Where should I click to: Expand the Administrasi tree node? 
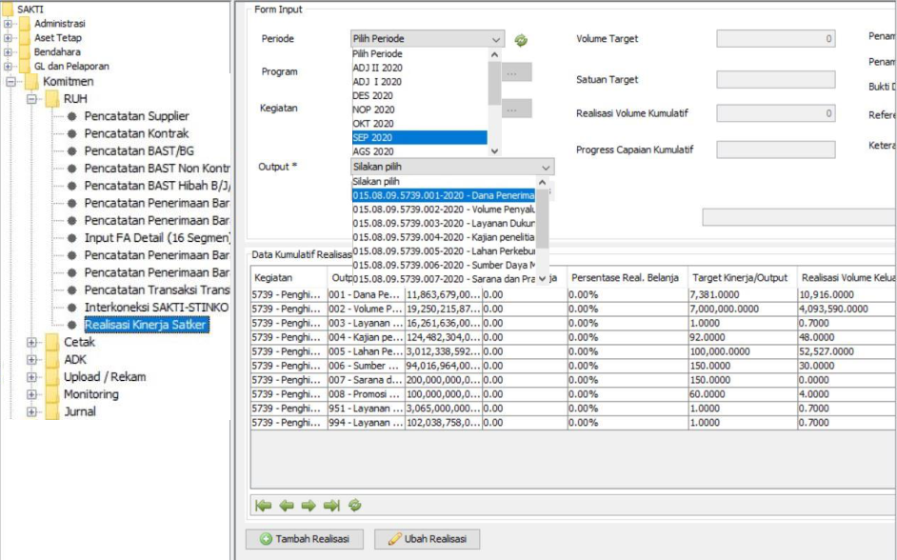coord(9,24)
